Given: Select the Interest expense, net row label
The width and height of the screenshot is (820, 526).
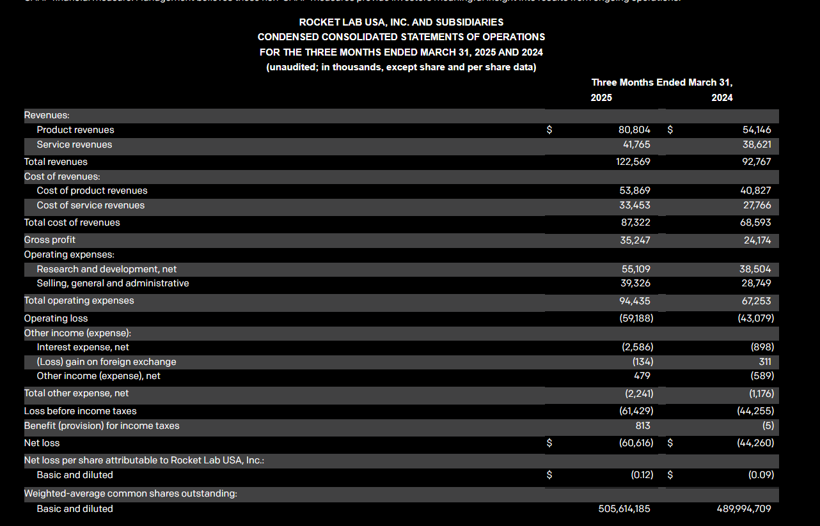Looking at the screenshot, I should click(83, 347).
